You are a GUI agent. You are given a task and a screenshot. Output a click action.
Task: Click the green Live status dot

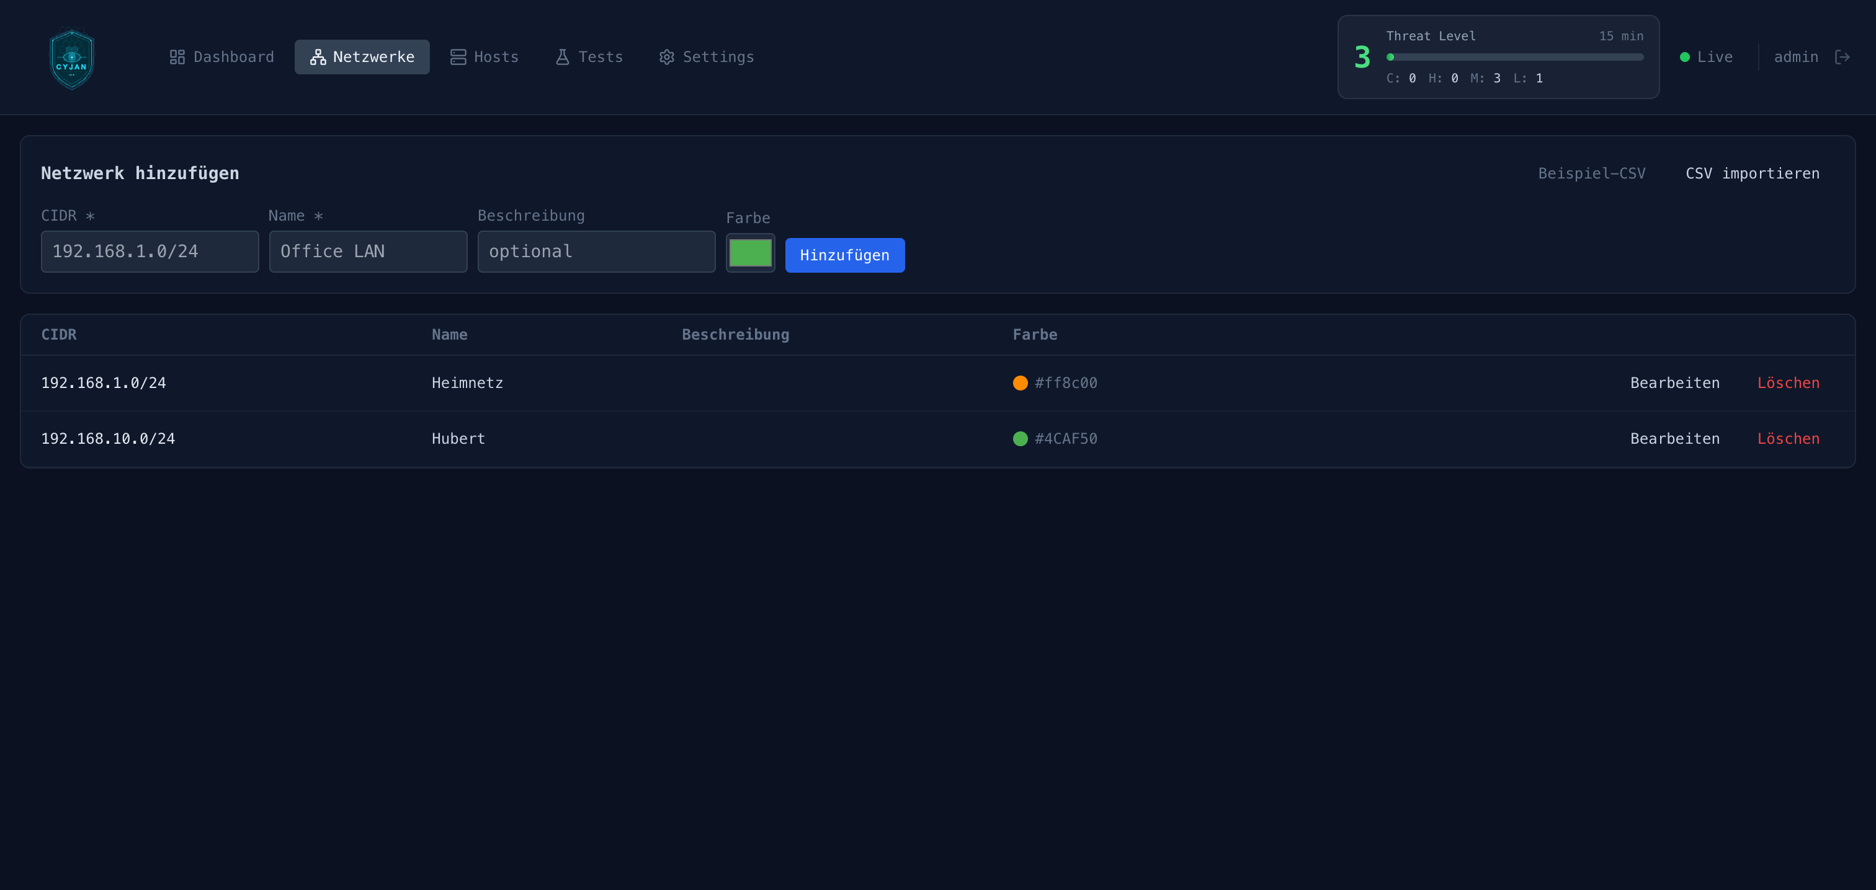[x=1684, y=57]
